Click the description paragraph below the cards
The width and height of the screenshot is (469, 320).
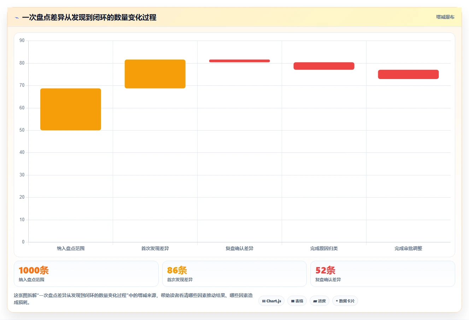pos(133,299)
